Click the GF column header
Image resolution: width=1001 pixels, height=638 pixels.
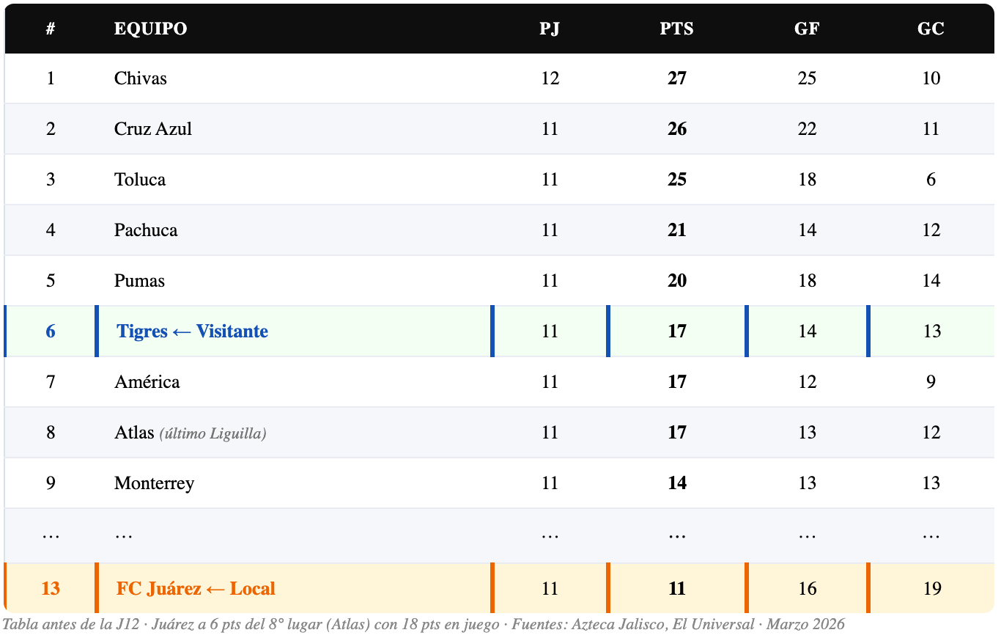(x=807, y=29)
